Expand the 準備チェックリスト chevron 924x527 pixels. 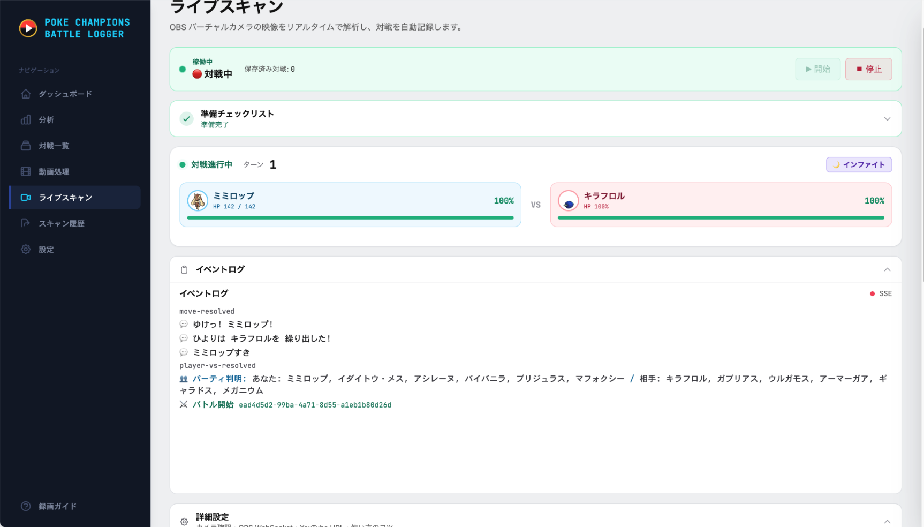tap(887, 119)
